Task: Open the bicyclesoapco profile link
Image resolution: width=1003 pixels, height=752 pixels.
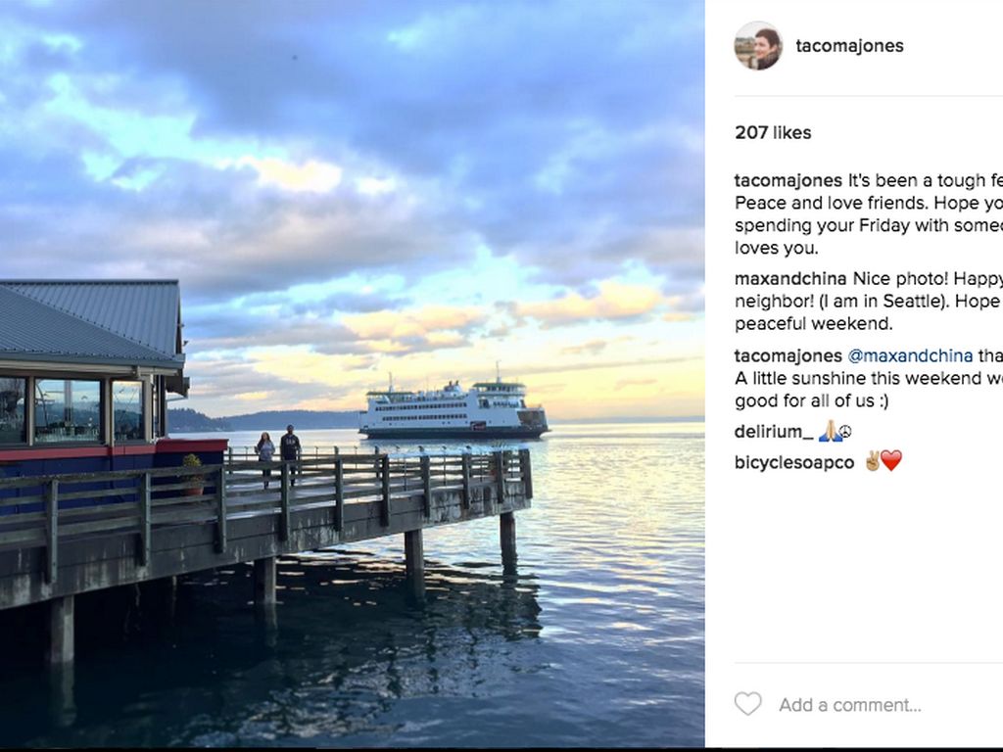Action: pyautogui.click(x=793, y=462)
